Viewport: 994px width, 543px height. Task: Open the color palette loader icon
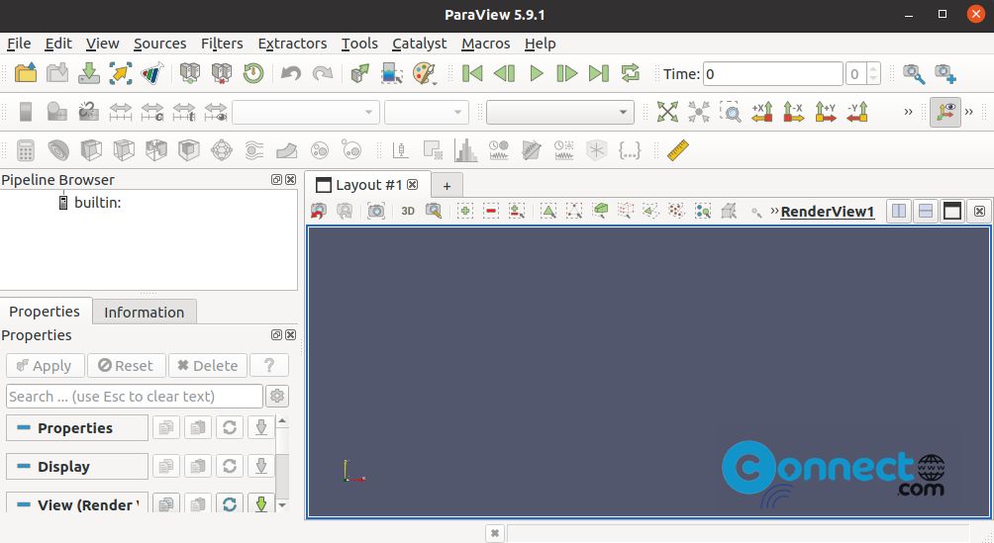coord(424,73)
